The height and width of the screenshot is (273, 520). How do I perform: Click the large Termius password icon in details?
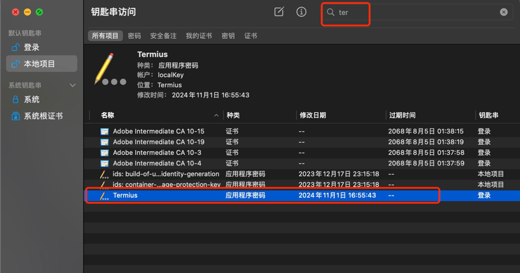pos(110,69)
